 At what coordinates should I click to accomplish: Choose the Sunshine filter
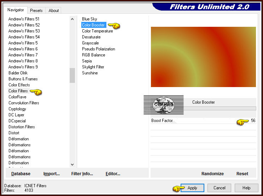click(90, 73)
